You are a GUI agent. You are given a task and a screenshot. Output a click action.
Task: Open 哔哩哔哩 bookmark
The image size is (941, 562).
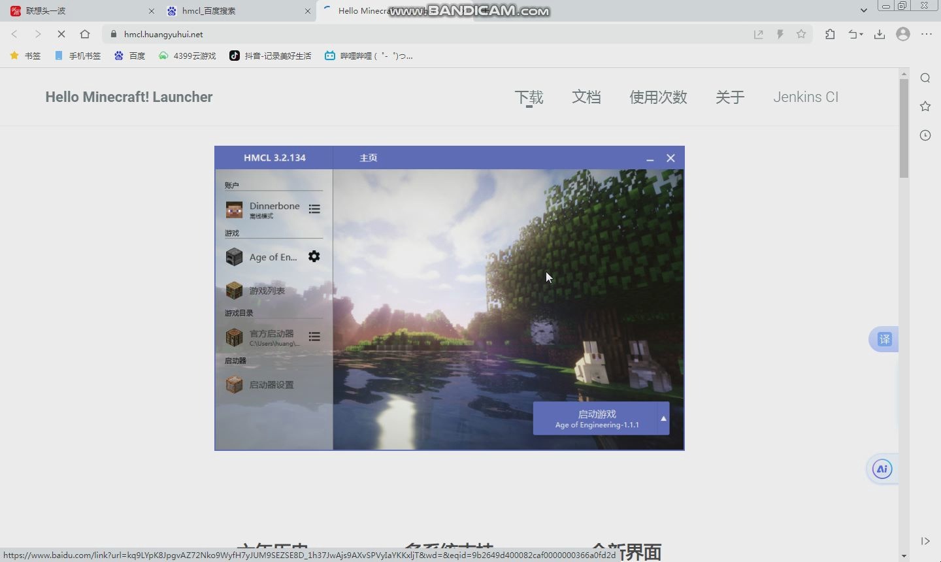point(369,56)
